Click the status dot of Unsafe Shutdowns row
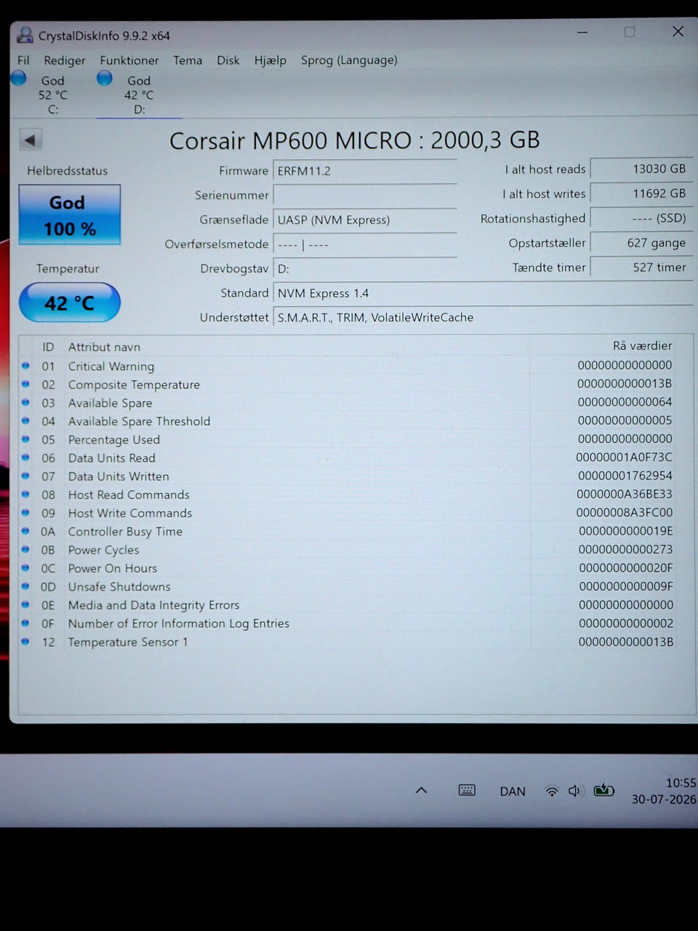 25,586
